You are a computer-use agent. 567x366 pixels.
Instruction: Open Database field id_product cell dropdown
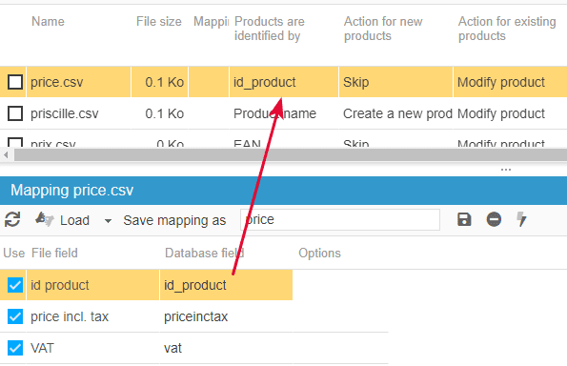pyautogui.click(x=226, y=285)
